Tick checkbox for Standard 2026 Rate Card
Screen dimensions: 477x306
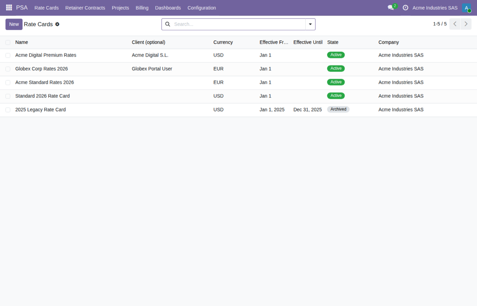click(x=8, y=96)
